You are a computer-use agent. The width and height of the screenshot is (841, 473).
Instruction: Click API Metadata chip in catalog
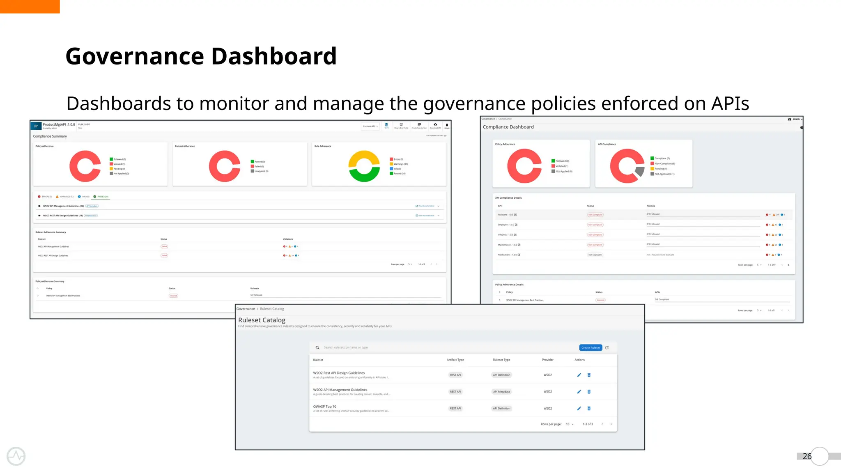point(501,392)
